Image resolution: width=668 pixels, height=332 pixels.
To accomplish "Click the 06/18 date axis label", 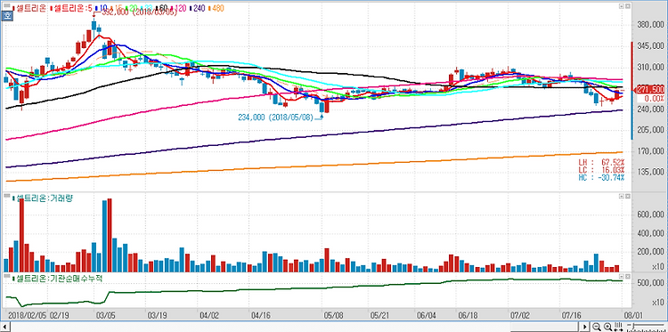I will coord(468,316).
